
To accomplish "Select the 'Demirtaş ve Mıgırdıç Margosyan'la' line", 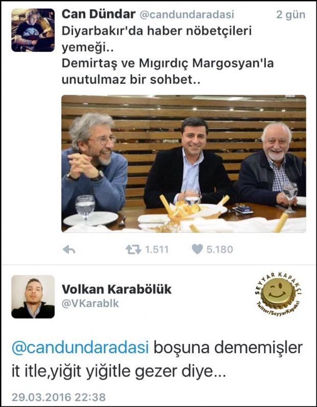I will point(168,63).
